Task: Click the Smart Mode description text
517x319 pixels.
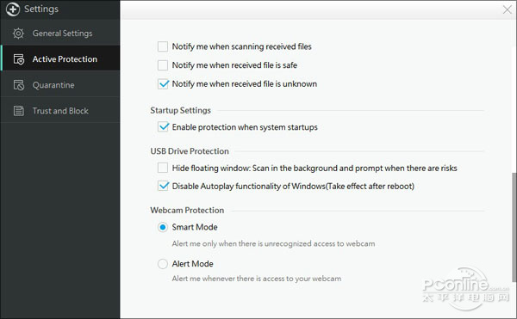Action: pyautogui.click(x=273, y=243)
